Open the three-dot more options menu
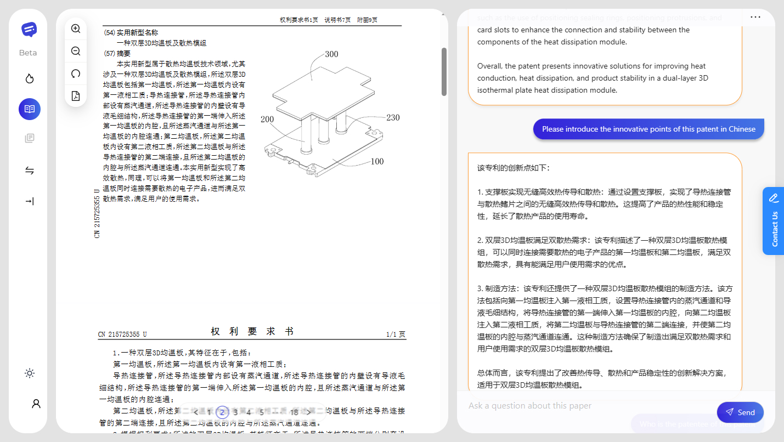 pos(756,17)
